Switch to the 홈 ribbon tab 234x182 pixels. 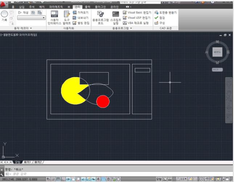[x=13, y=7]
